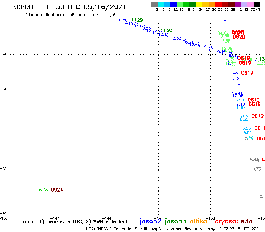The width and height of the screenshot is (265, 232).
Task: Click the green wave height '15.73'
Action: 42,190
